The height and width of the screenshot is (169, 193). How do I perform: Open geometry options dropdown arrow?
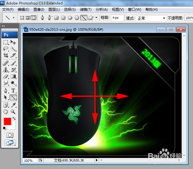96,18
